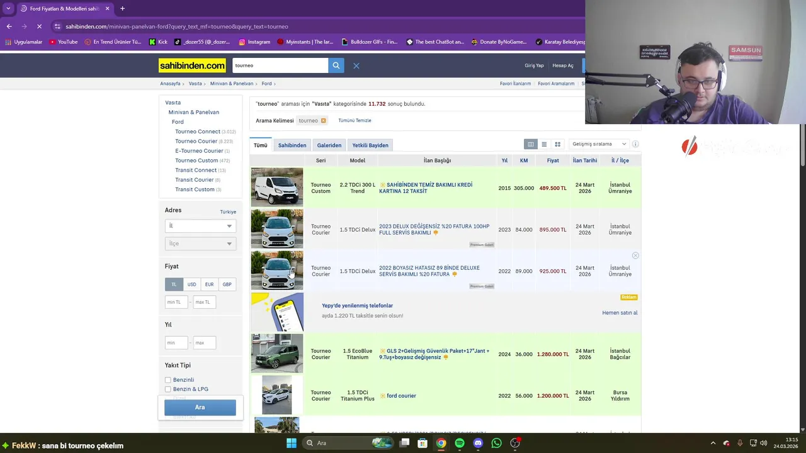Image resolution: width=806 pixels, height=453 pixels.
Task: Dismiss the 925.000 TL listing row
Action: pos(635,255)
